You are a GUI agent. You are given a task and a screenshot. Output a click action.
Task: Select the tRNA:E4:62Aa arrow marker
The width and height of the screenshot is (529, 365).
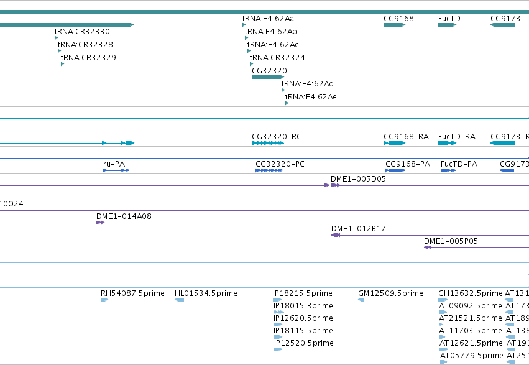(244, 25)
